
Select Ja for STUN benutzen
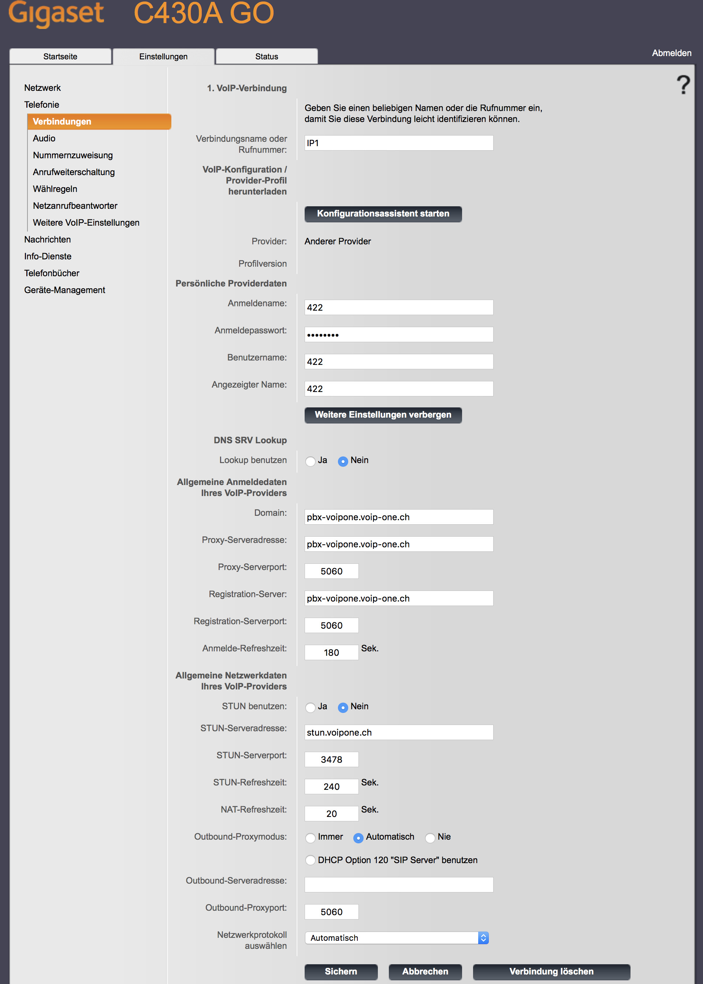[x=310, y=707]
